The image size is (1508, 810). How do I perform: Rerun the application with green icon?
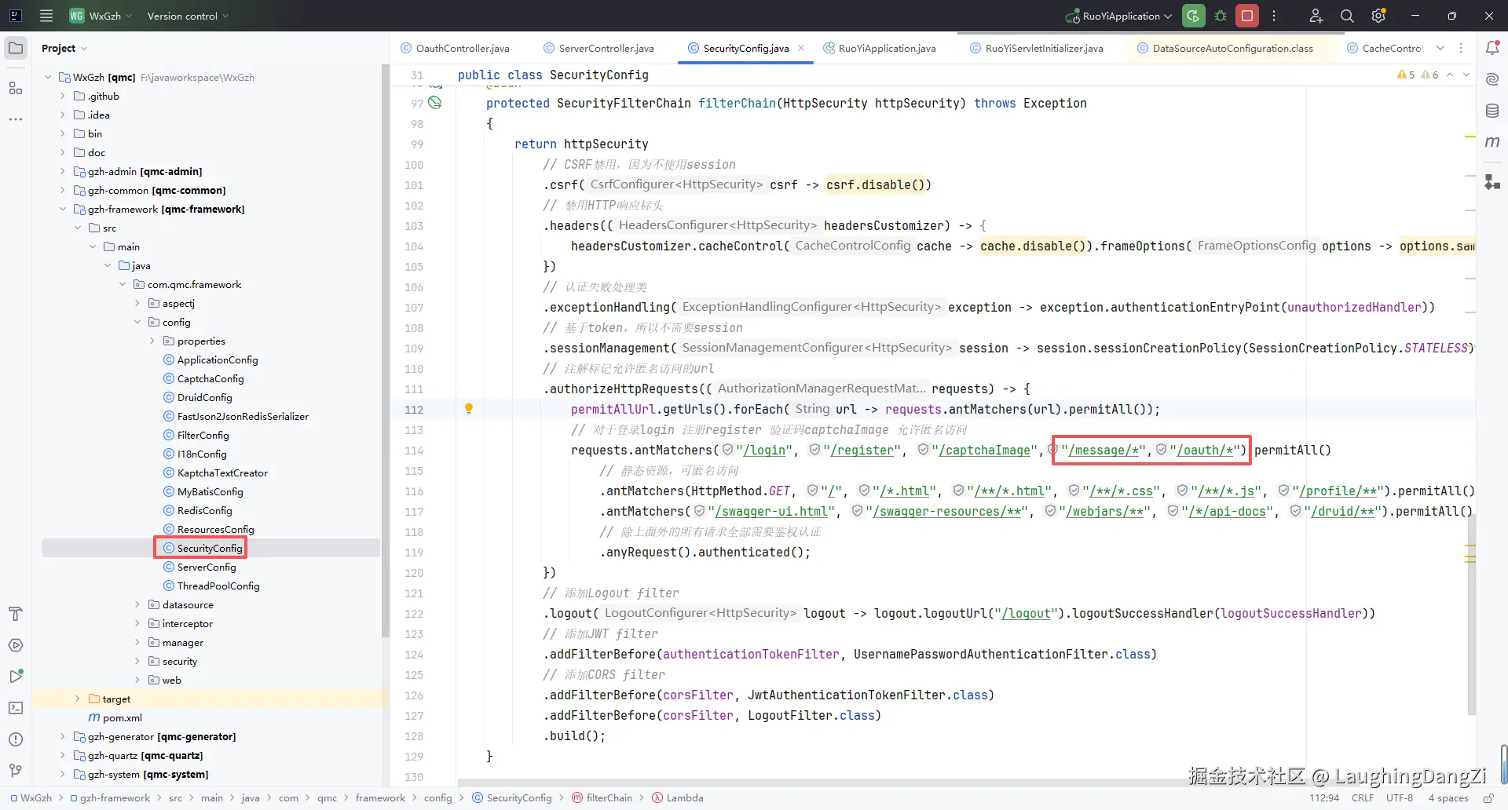[1193, 16]
